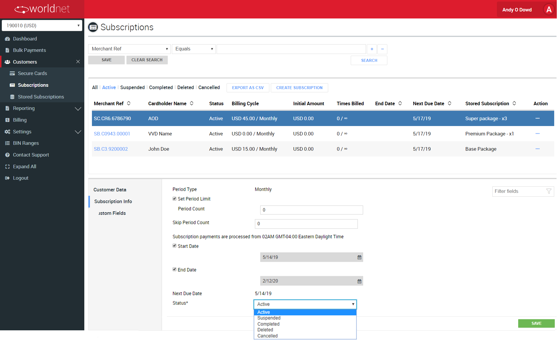
Task: Filter list by Deleted tab
Action: [186, 87]
